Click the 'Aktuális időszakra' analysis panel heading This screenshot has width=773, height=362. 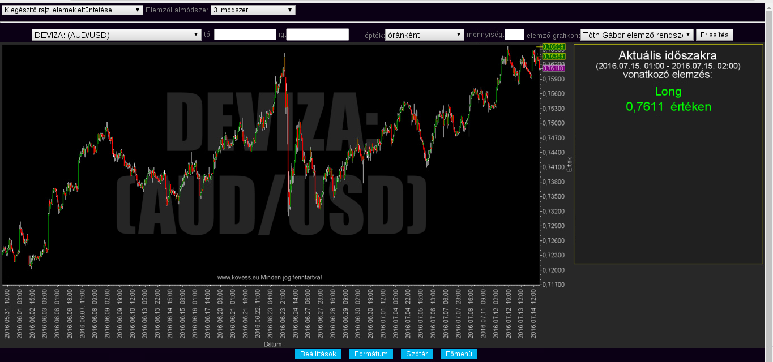coord(668,56)
